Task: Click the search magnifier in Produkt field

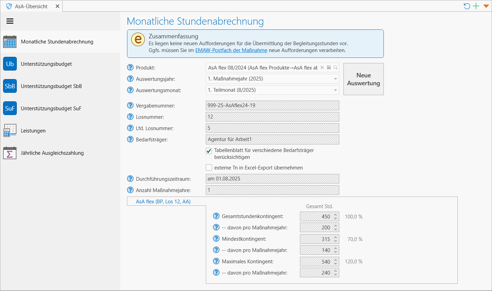Action: (336, 68)
